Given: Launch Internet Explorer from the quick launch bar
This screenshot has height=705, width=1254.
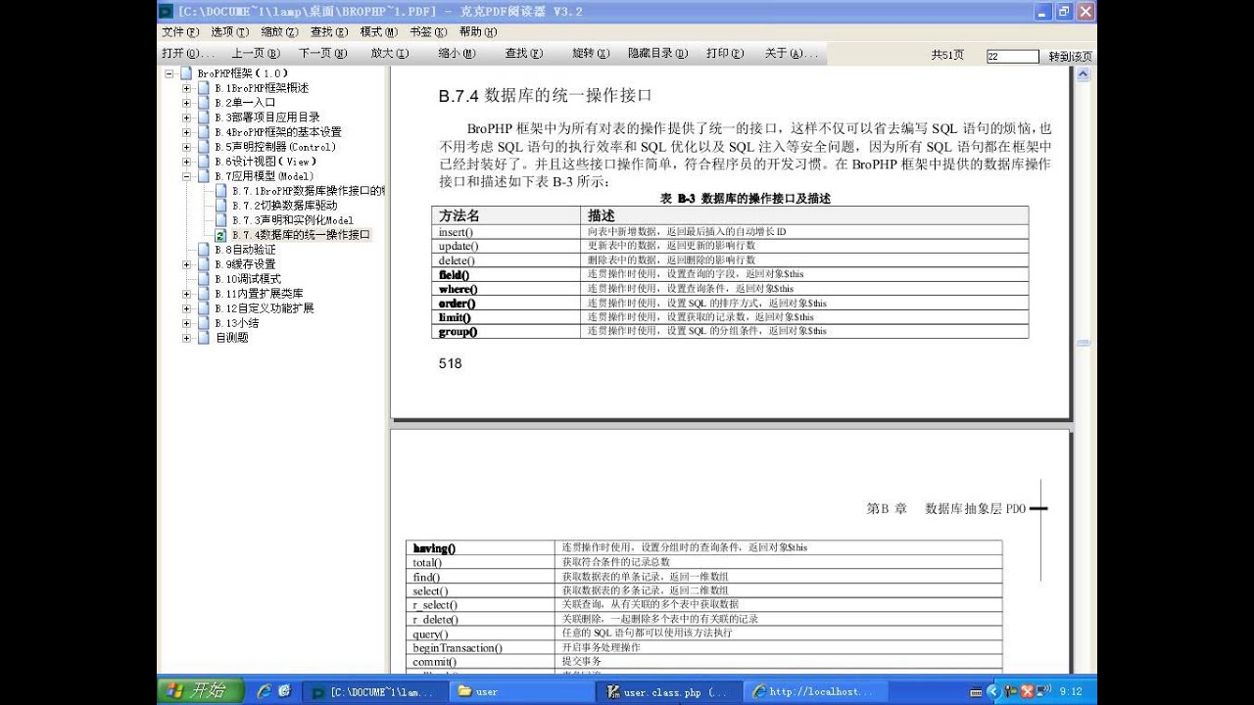Looking at the screenshot, I should [x=264, y=691].
